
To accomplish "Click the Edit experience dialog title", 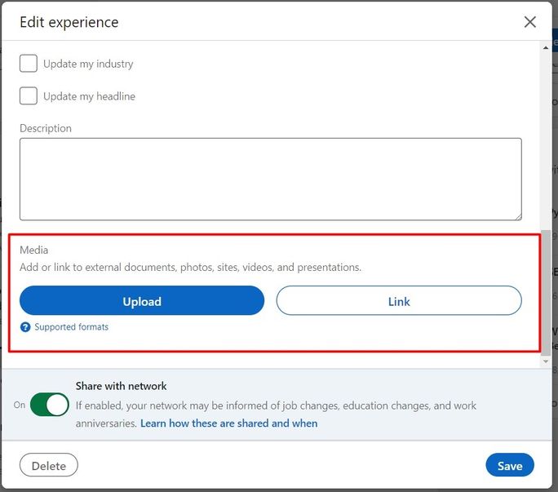I will click(69, 22).
